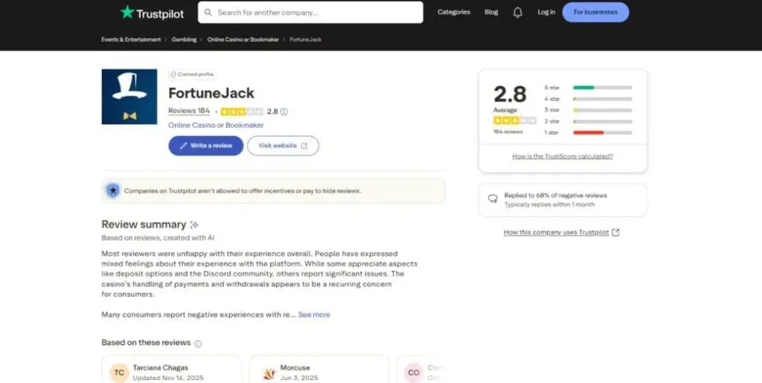Go to the Blog page
Image resolution: width=762 pixels, height=383 pixels.
pos(491,12)
